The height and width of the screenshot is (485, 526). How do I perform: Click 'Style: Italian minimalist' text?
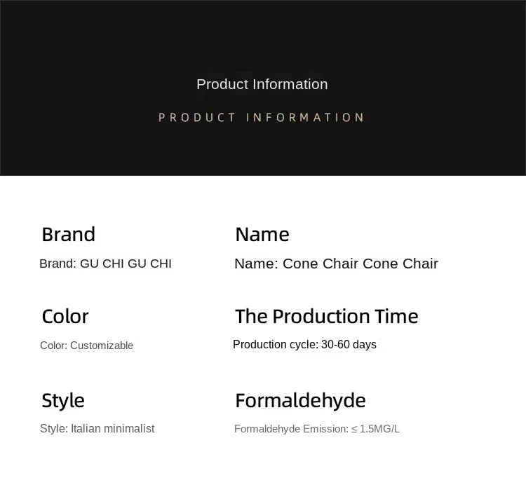pos(97,429)
